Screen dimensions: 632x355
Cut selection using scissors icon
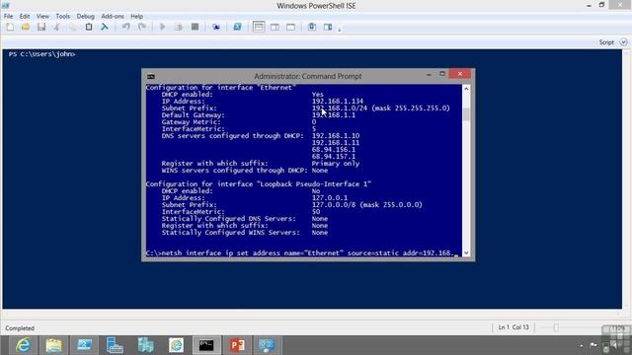click(57, 27)
